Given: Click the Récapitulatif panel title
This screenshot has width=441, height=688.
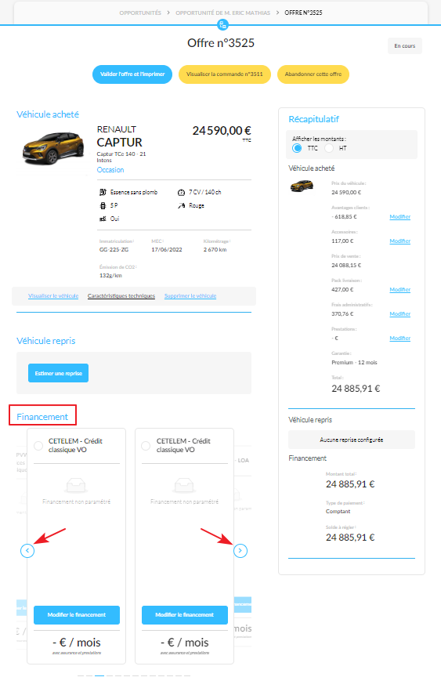Looking at the screenshot, I should pos(313,119).
